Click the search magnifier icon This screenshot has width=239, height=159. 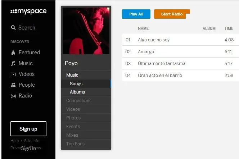click(13, 28)
